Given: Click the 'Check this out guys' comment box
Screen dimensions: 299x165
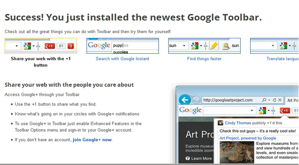Looking at the screenshot, I should click(258, 131).
